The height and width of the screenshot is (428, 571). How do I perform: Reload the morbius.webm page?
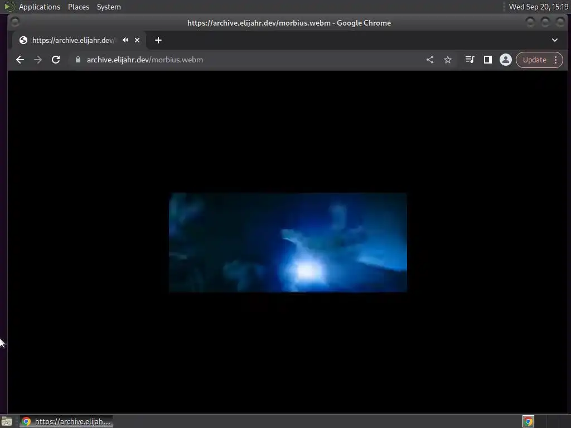point(56,60)
